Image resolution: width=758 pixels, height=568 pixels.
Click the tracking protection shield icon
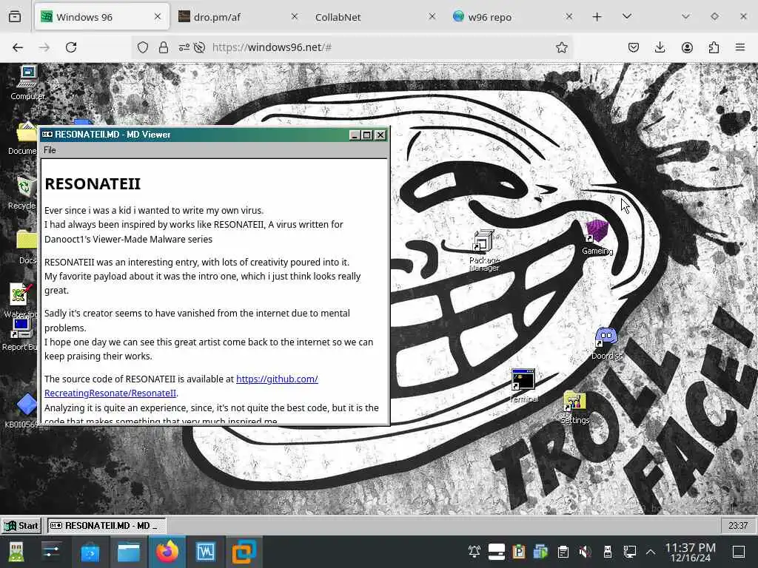click(143, 47)
